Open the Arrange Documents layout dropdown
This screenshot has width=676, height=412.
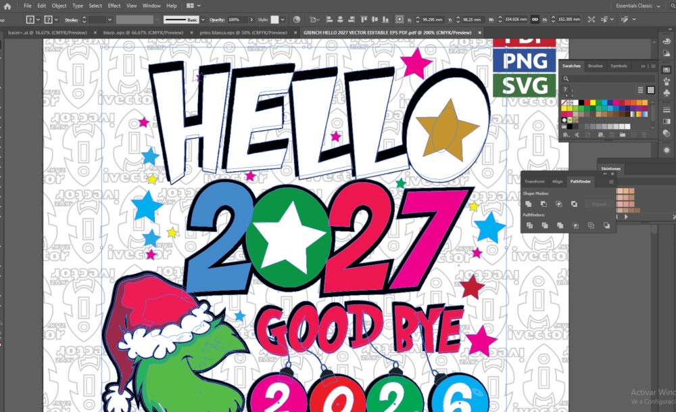tap(193, 5)
